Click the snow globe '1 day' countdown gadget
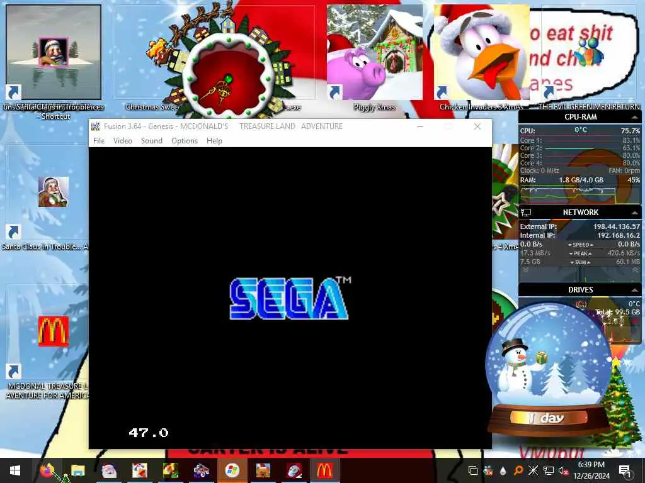Screen dimensions: 645x483 (549, 370)
